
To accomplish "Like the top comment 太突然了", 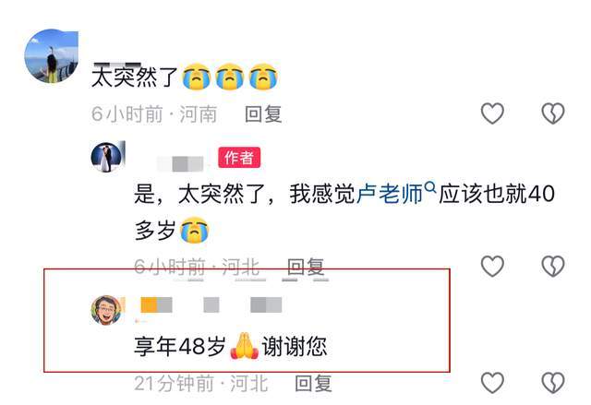I will pos(492,113).
